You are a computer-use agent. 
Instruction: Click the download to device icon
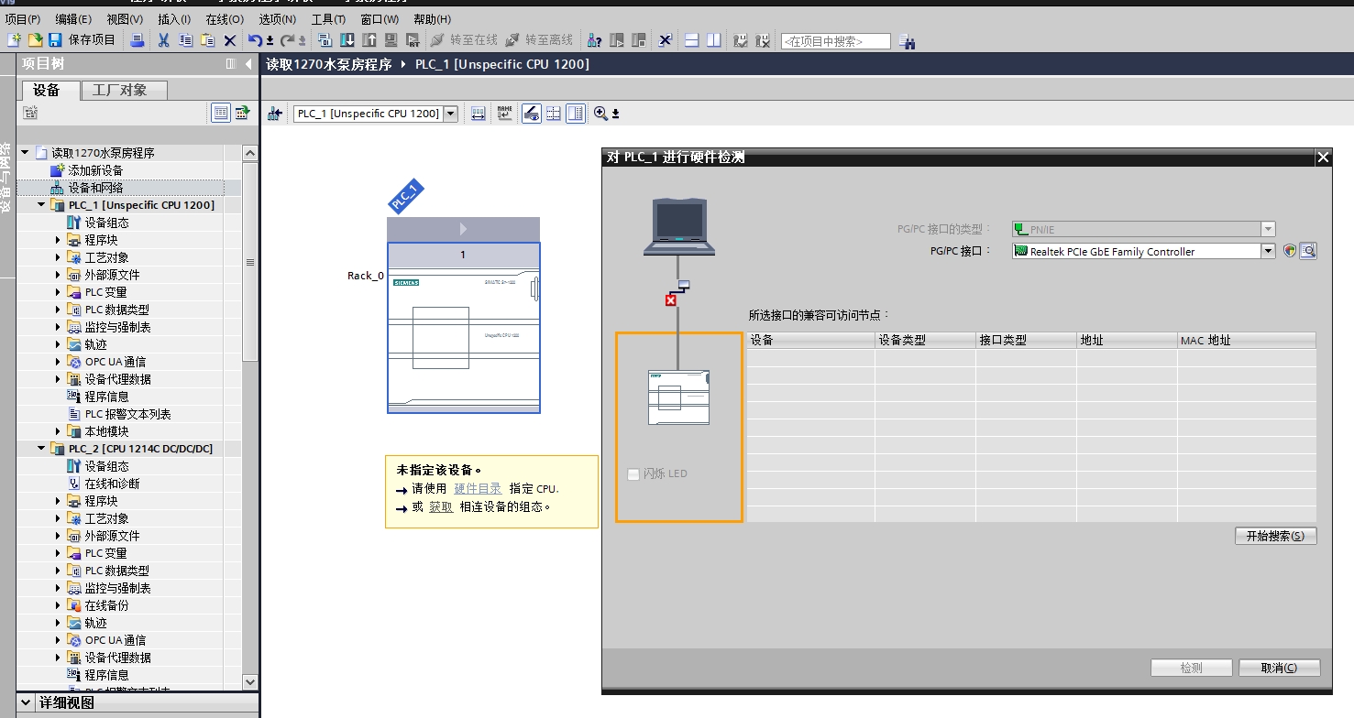click(x=347, y=40)
